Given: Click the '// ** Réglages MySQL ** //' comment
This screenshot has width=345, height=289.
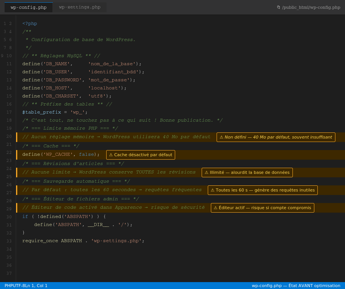Looking at the screenshot, I should click(61, 56).
